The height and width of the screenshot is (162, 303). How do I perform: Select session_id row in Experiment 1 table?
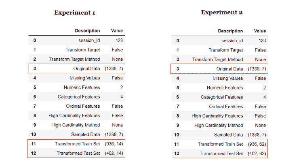(89, 40)
